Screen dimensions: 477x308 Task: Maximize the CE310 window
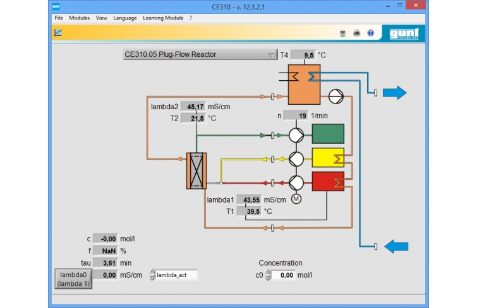click(400, 6)
